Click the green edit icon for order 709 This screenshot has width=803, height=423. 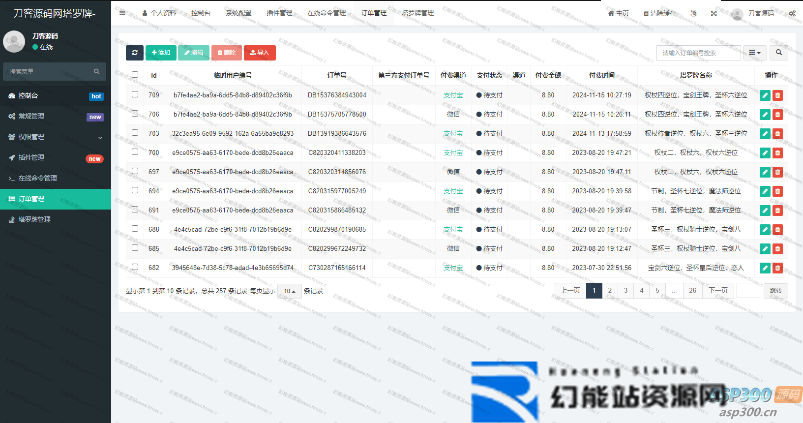[x=765, y=95]
